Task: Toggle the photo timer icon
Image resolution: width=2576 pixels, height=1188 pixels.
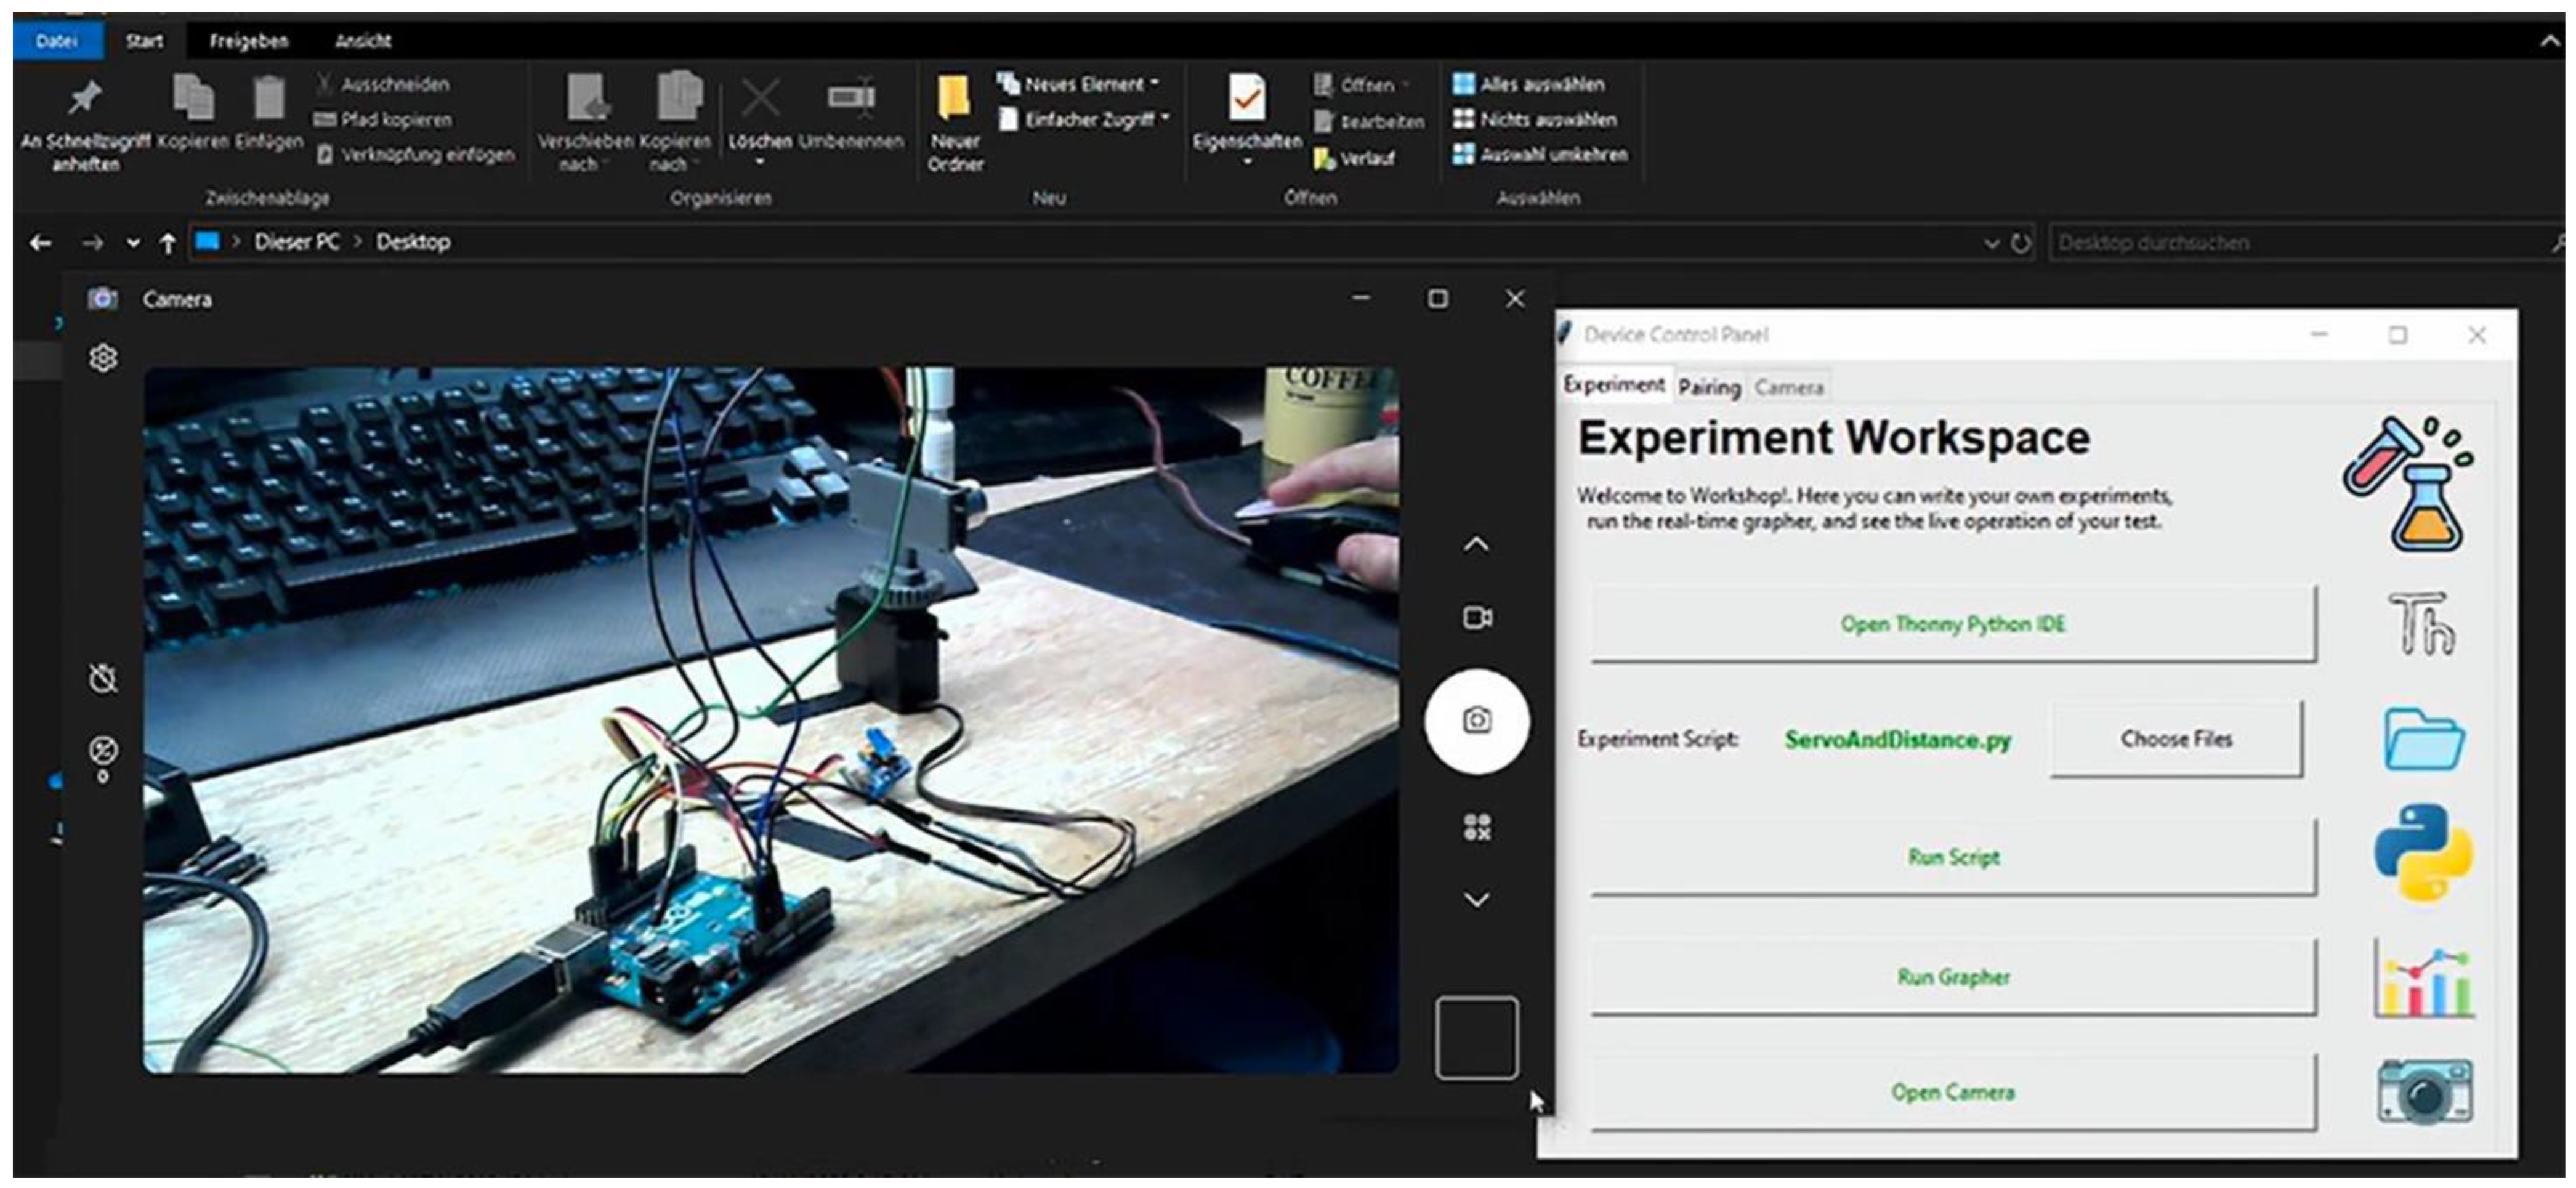Action: tap(103, 679)
